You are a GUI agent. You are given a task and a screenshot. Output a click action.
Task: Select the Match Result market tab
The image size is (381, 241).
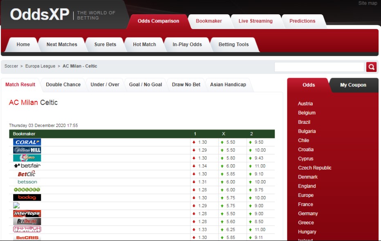[x=20, y=85]
